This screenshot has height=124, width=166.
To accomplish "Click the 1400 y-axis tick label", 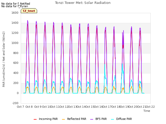I will pos(15,23).
